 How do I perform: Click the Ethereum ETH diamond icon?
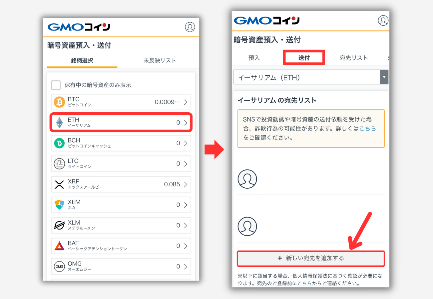(59, 123)
